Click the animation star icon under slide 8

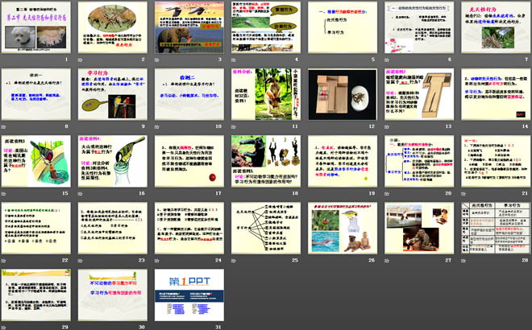[x=4, y=126]
